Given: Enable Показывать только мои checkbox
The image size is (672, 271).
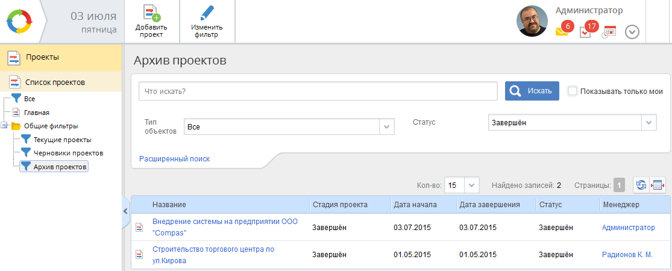Looking at the screenshot, I should point(573,91).
